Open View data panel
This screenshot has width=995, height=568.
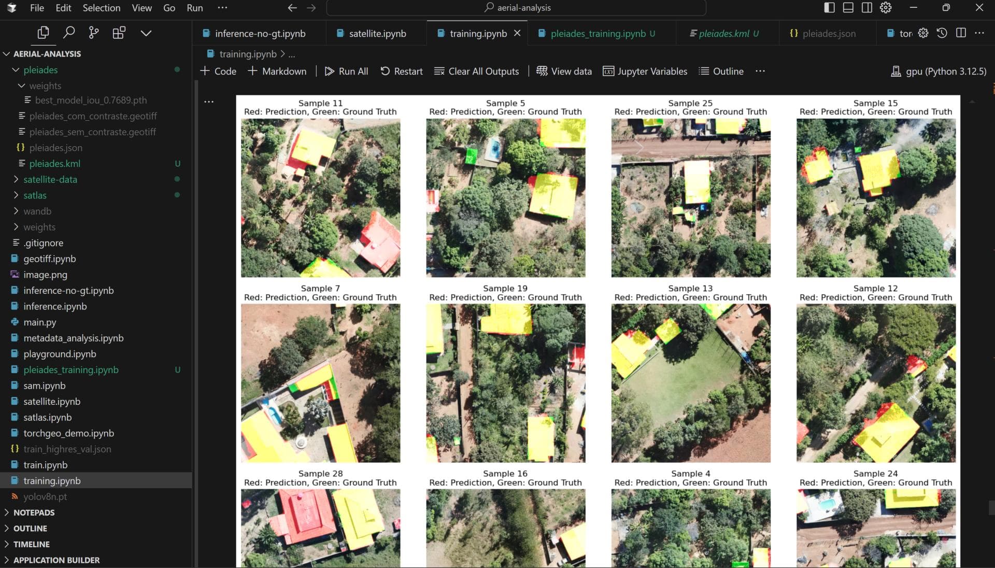coord(564,72)
